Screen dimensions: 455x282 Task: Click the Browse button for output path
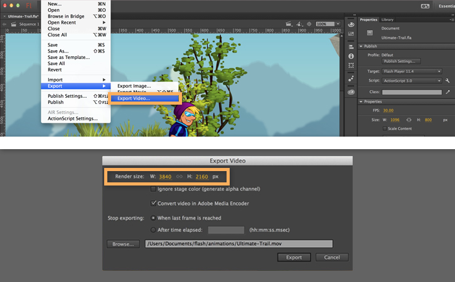tap(124, 244)
